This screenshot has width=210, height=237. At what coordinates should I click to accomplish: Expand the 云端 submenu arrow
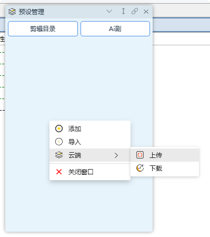click(116, 155)
